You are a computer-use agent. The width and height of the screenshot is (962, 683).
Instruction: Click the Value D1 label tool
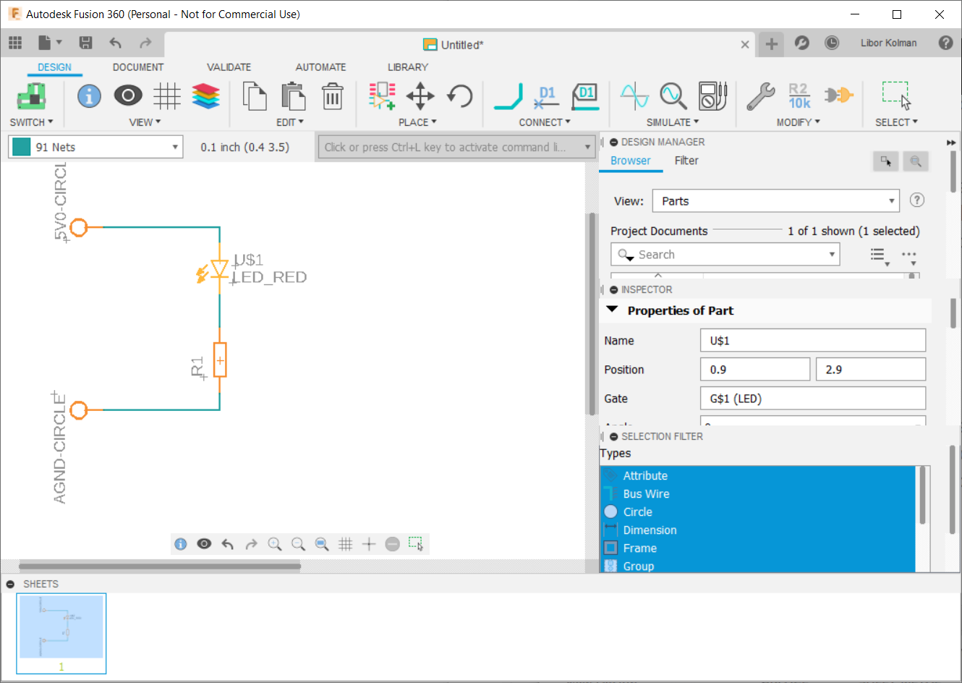tap(585, 96)
